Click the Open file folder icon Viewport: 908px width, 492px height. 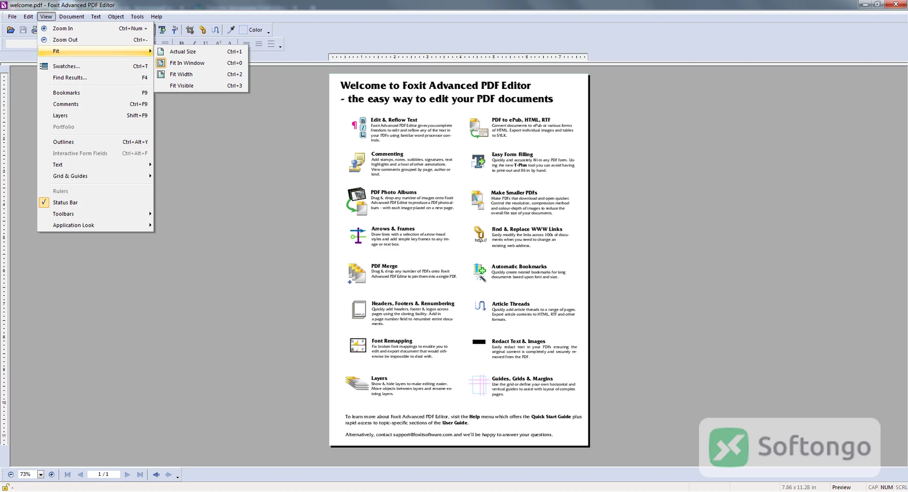click(10, 30)
